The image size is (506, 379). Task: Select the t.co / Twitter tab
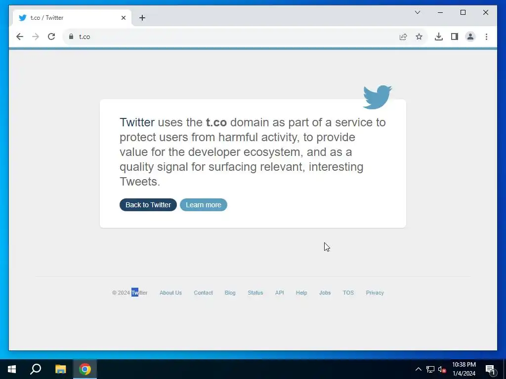point(72,18)
